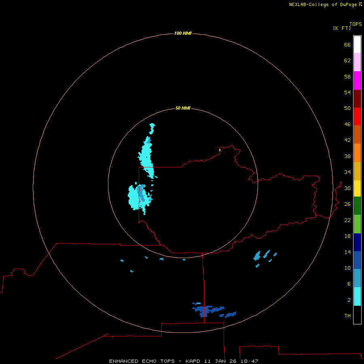Click the legend label 58
This screenshot has height=364, width=364.
coord(347,76)
